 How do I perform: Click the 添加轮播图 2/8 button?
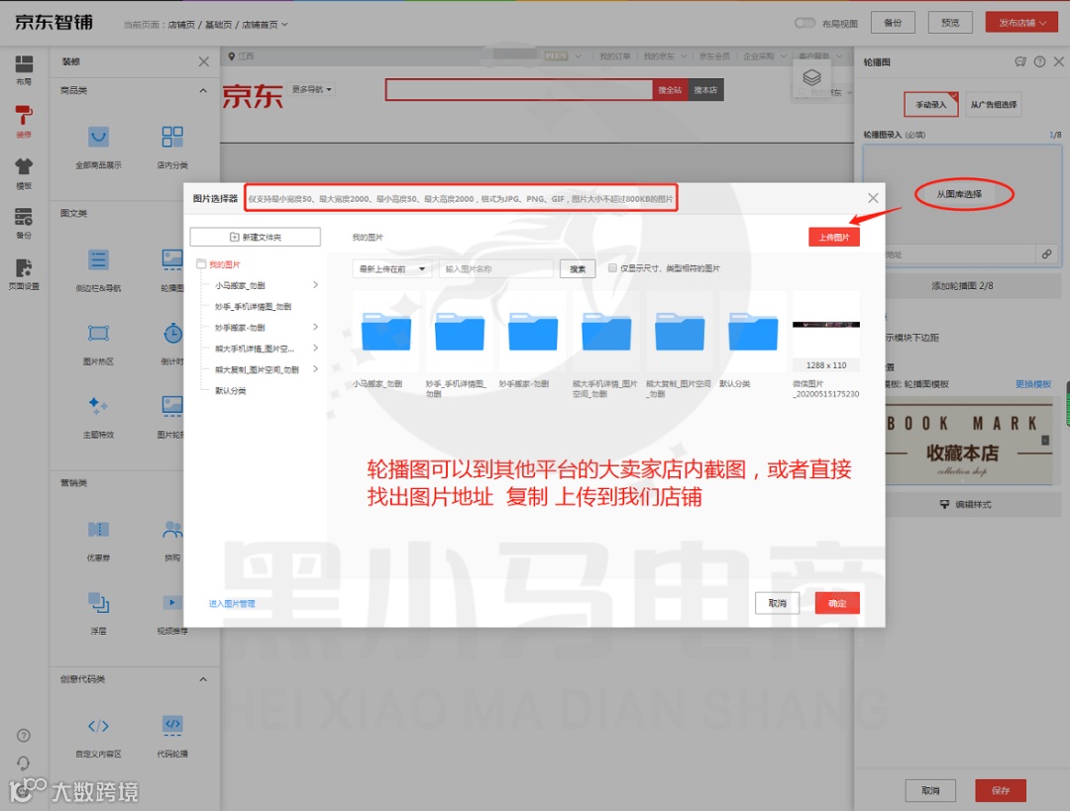click(962, 286)
